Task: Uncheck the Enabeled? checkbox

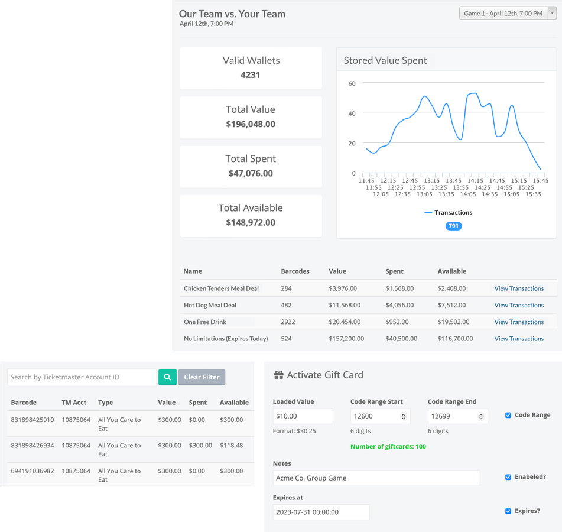Action: (508, 477)
